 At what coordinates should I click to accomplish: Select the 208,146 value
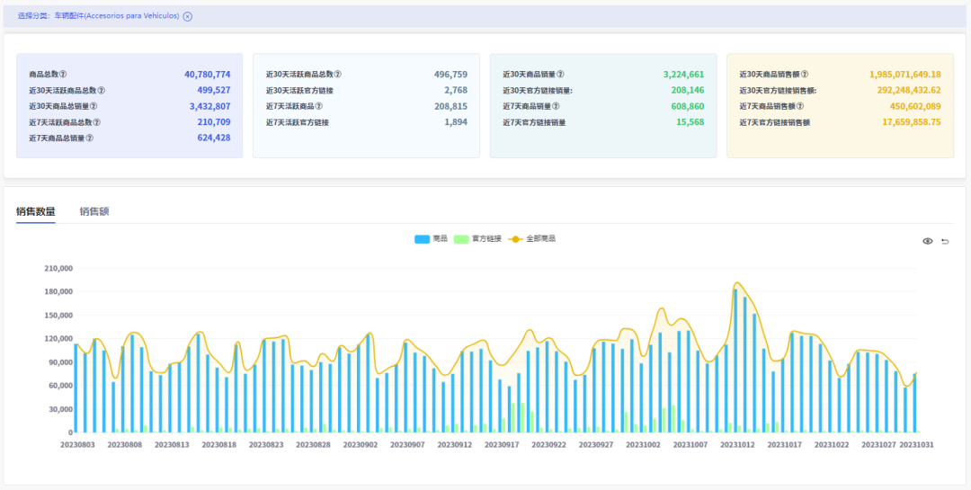tap(688, 91)
